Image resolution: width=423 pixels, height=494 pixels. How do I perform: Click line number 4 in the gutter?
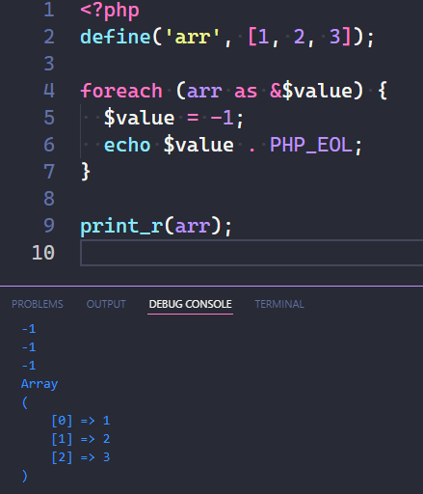(x=49, y=91)
